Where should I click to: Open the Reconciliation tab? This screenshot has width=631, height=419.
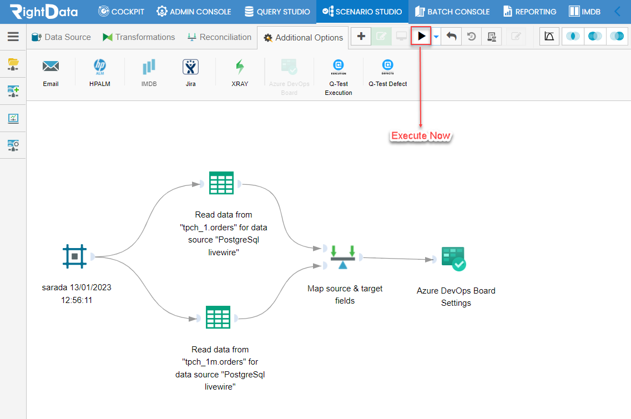click(x=219, y=37)
